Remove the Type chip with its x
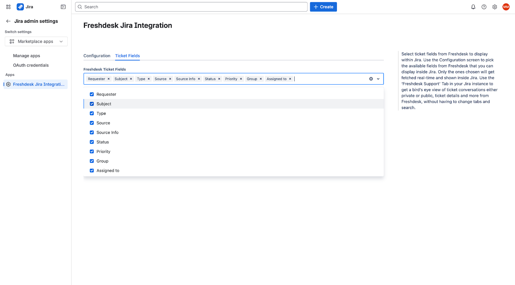The image size is (515, 285). [x=149, y=79]
